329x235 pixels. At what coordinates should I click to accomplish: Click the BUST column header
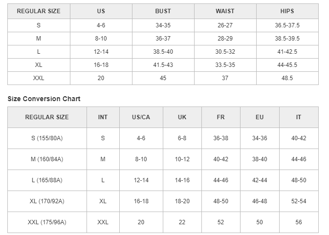point(163,11)
